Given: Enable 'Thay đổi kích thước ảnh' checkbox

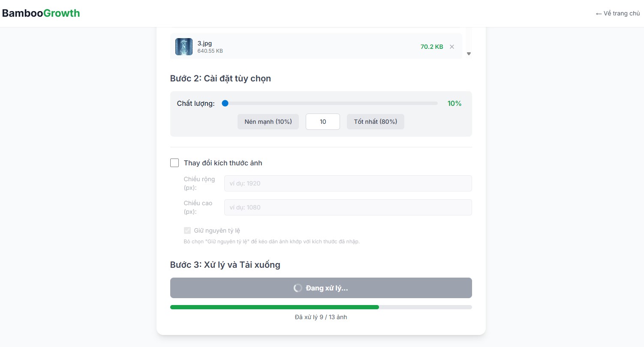Looking at the screenshot, I should (175, 163).
